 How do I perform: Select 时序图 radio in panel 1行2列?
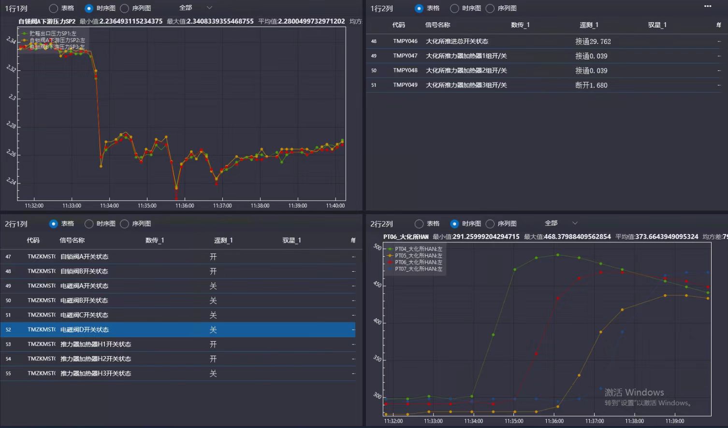[x=454, y=8]
